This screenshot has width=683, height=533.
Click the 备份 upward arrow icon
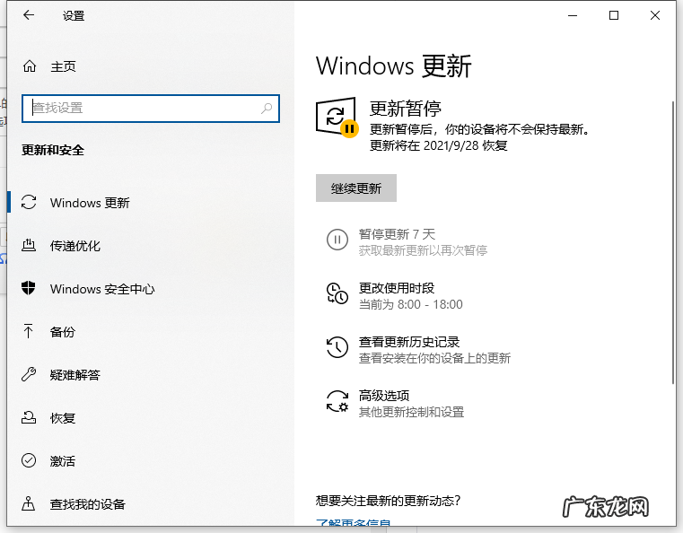[29, 331]
